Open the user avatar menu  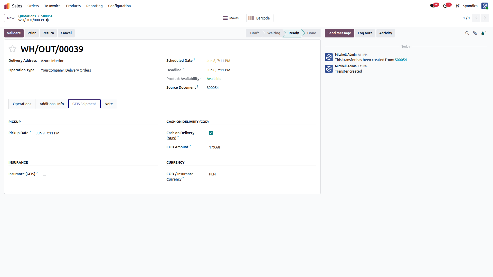pyautogui.click(x=485, y=6)
